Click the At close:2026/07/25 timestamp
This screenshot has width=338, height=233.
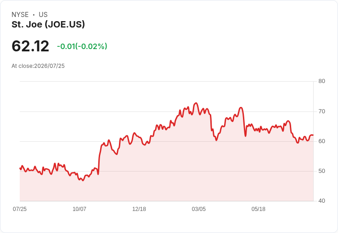pyautogui.click(x=38, y=66)
